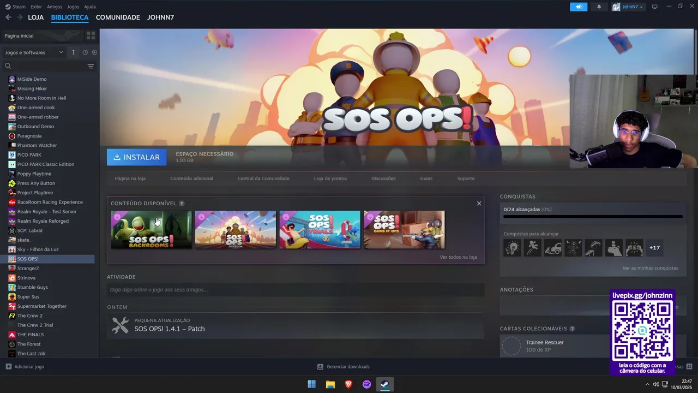Go back with the left arrow
The image size is (698, 393).
[x=8, y=17]
